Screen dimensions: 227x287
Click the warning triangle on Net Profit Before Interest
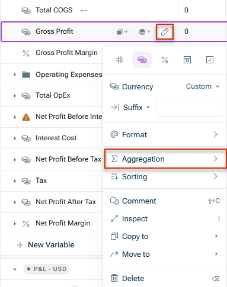(x=26, y=117)
